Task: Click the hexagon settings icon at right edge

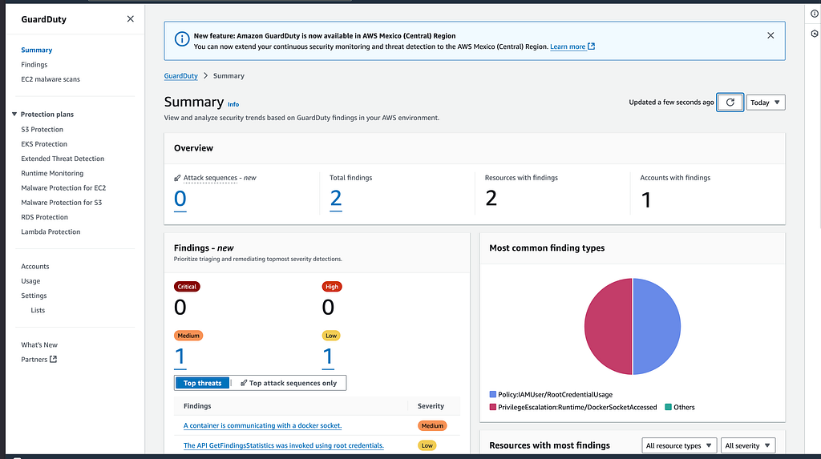Action: click(x=815, y=34)
